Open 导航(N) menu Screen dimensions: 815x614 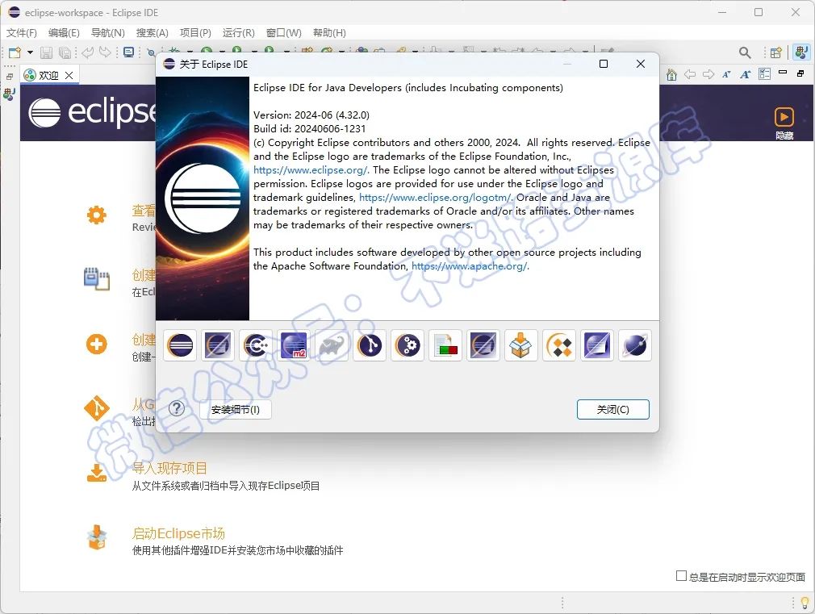coord(107,33)
